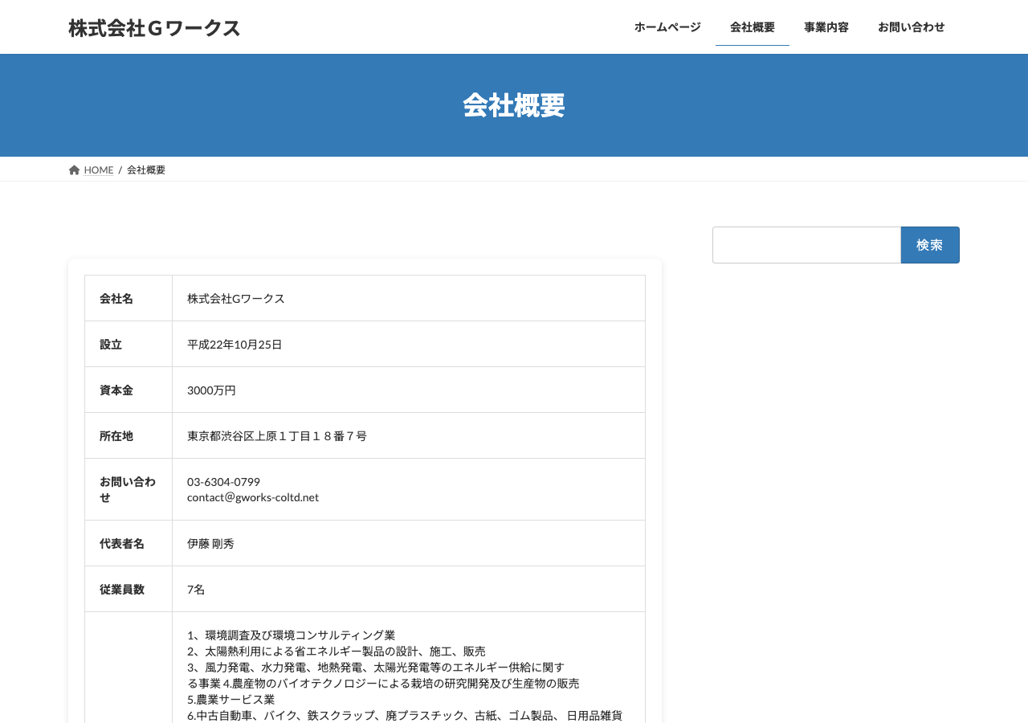1028x723 pixels.
Task: Go to 事業内容 page
Action: pos(826,27)
